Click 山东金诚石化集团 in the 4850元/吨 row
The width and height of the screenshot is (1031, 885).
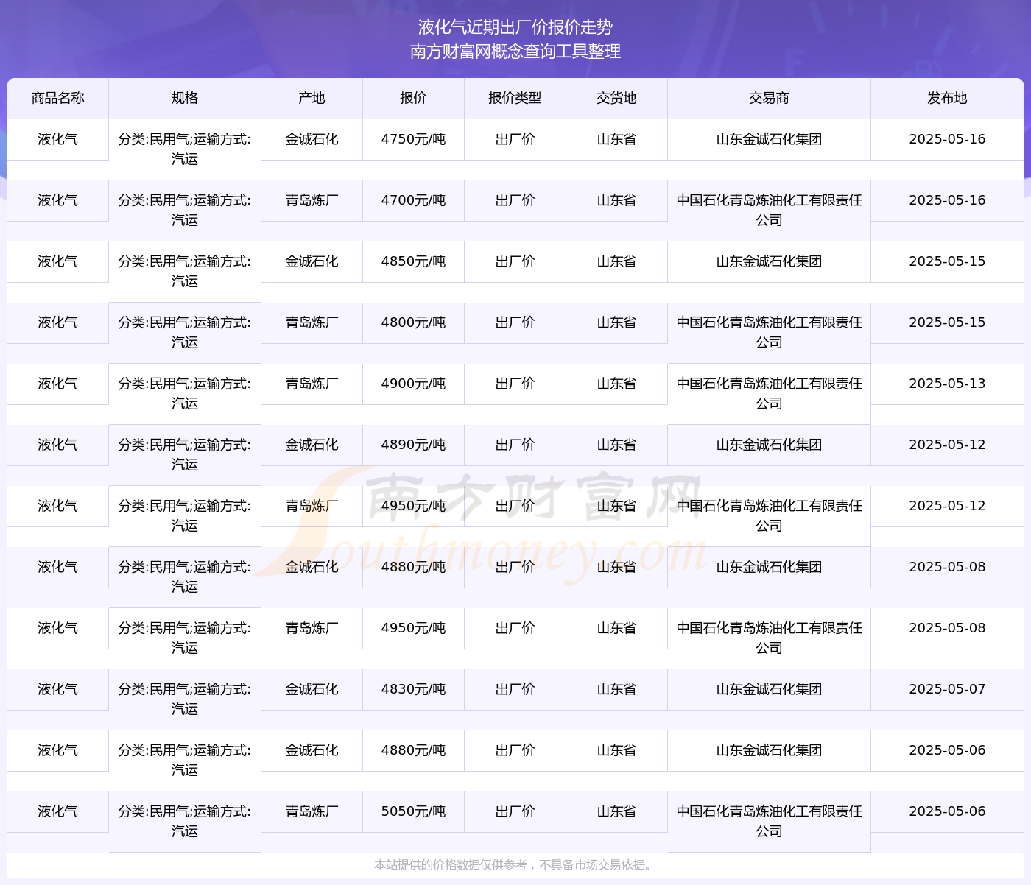pyautogui.click(x=770, y=261)
